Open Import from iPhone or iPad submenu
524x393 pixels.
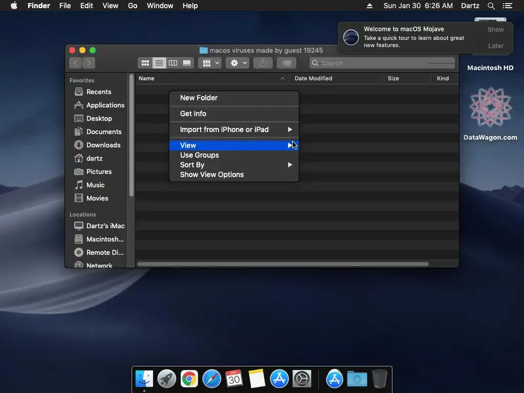coord(234,129)
